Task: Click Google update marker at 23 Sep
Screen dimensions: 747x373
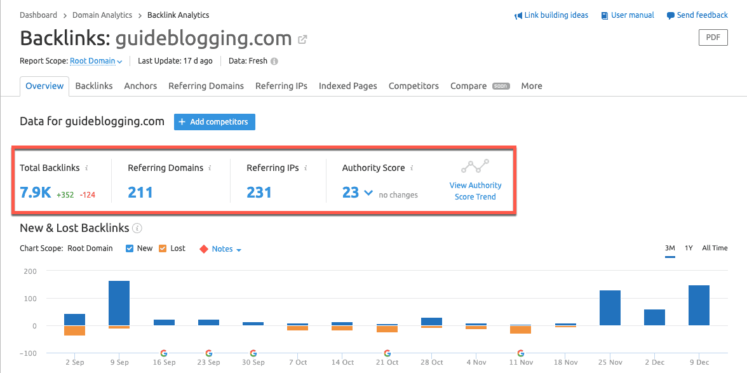Action: coord(208,353)
